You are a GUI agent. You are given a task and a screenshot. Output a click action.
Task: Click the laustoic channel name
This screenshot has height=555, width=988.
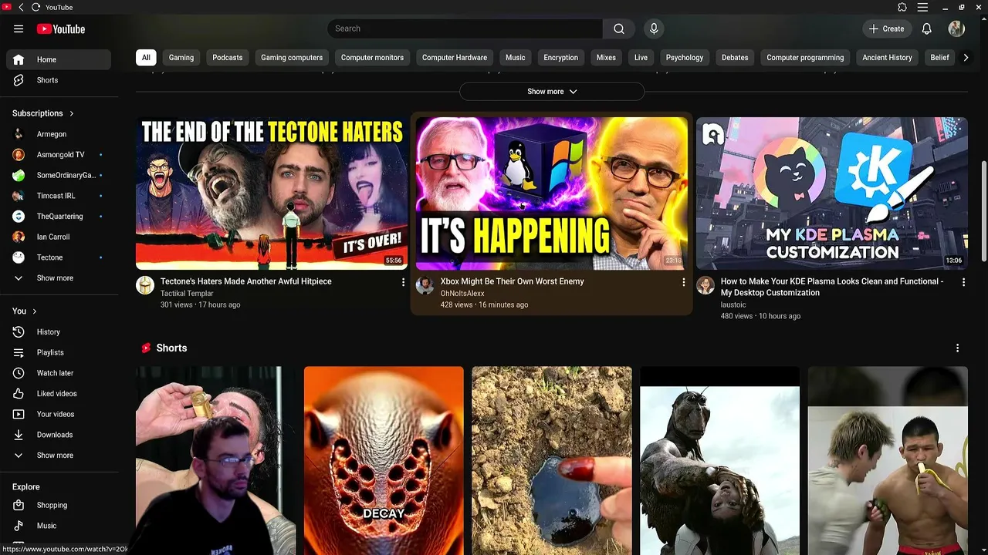pos(733,304)
